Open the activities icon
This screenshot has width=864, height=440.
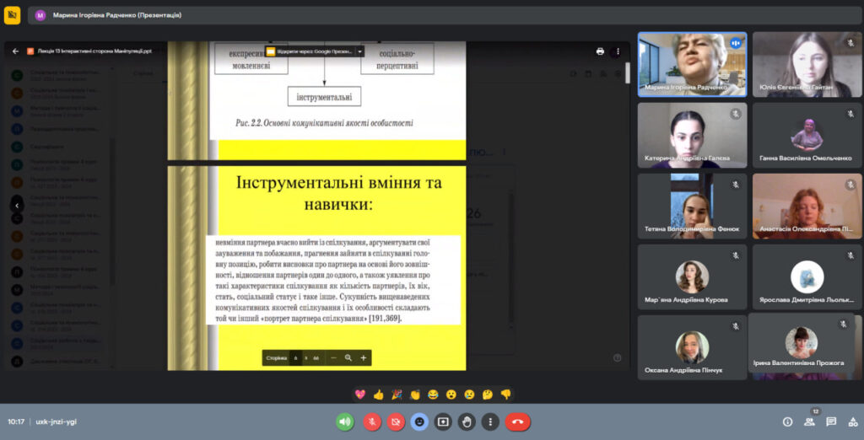pos(851,421)
